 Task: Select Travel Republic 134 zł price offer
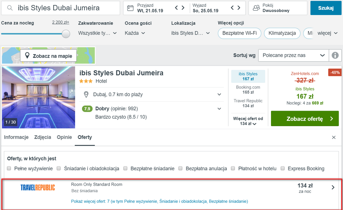click(248, 103)
